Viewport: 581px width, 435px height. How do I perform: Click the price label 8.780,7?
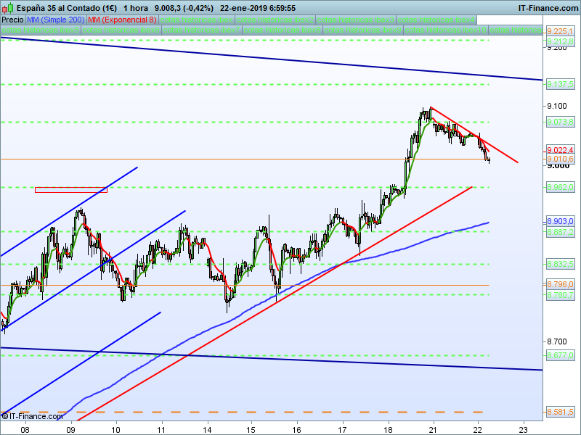tap(560, 295)
